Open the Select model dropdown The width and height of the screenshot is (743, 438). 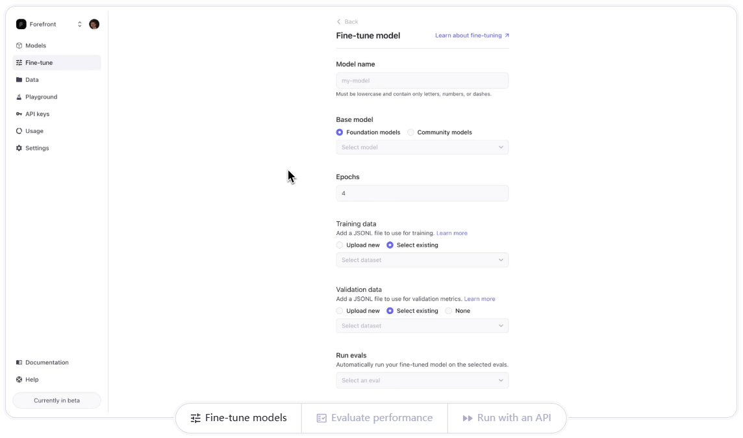(422, 147)
